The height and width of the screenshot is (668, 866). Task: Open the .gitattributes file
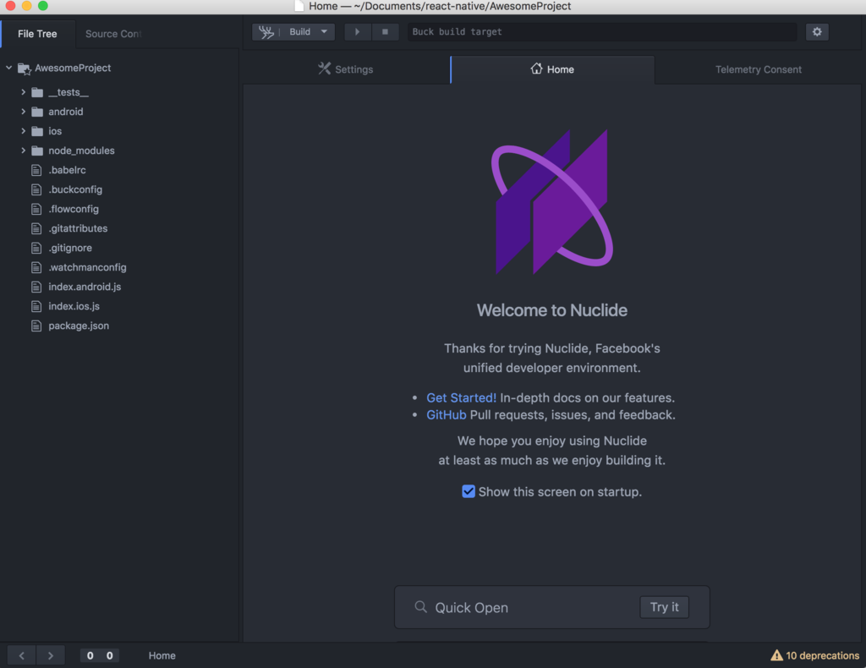pos(78,228)
